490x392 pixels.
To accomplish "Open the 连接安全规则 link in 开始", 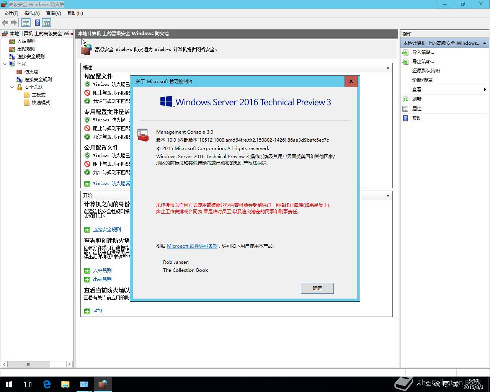I will [107, 230].
